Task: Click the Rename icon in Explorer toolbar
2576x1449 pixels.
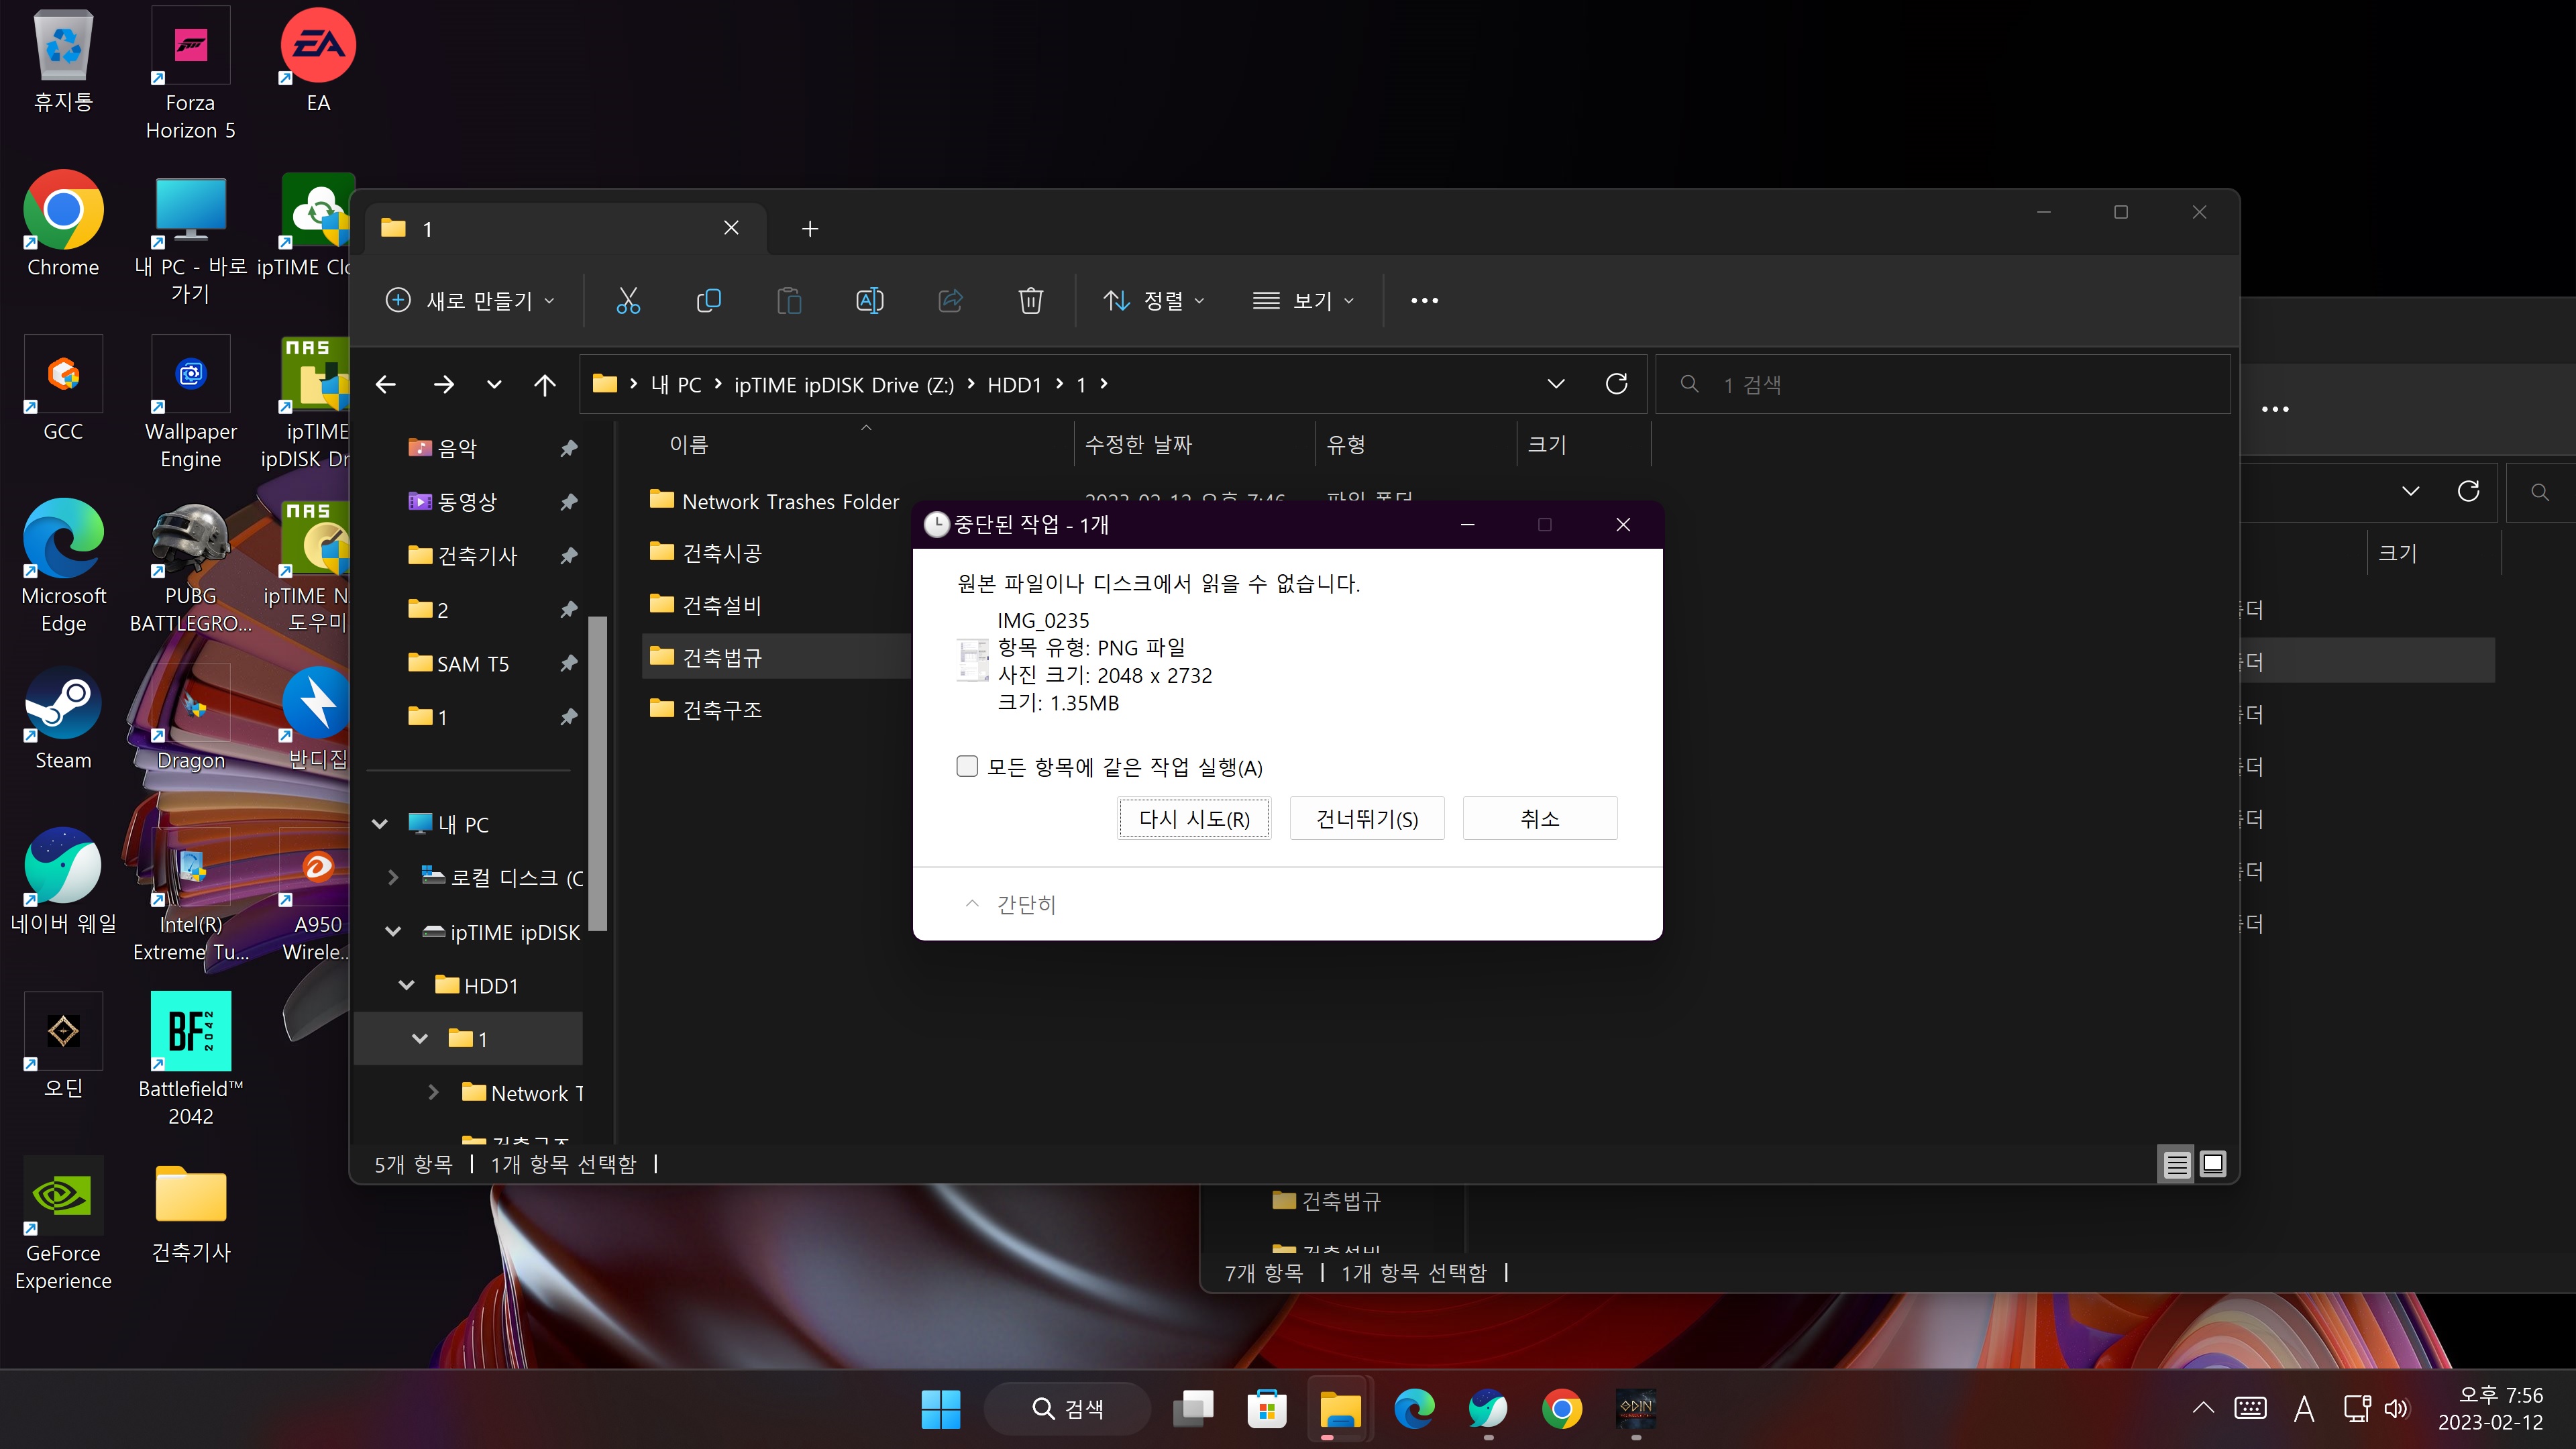Action: click(x=869, y=300)
